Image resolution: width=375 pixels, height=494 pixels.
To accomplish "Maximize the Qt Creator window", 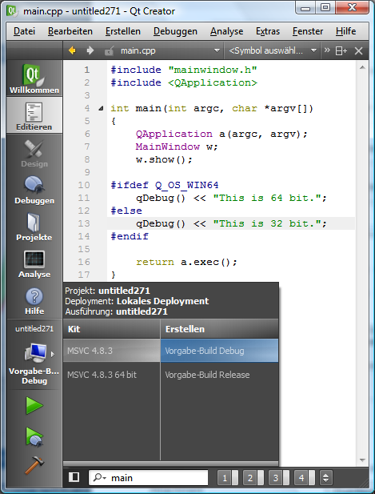I will (325, 7).
